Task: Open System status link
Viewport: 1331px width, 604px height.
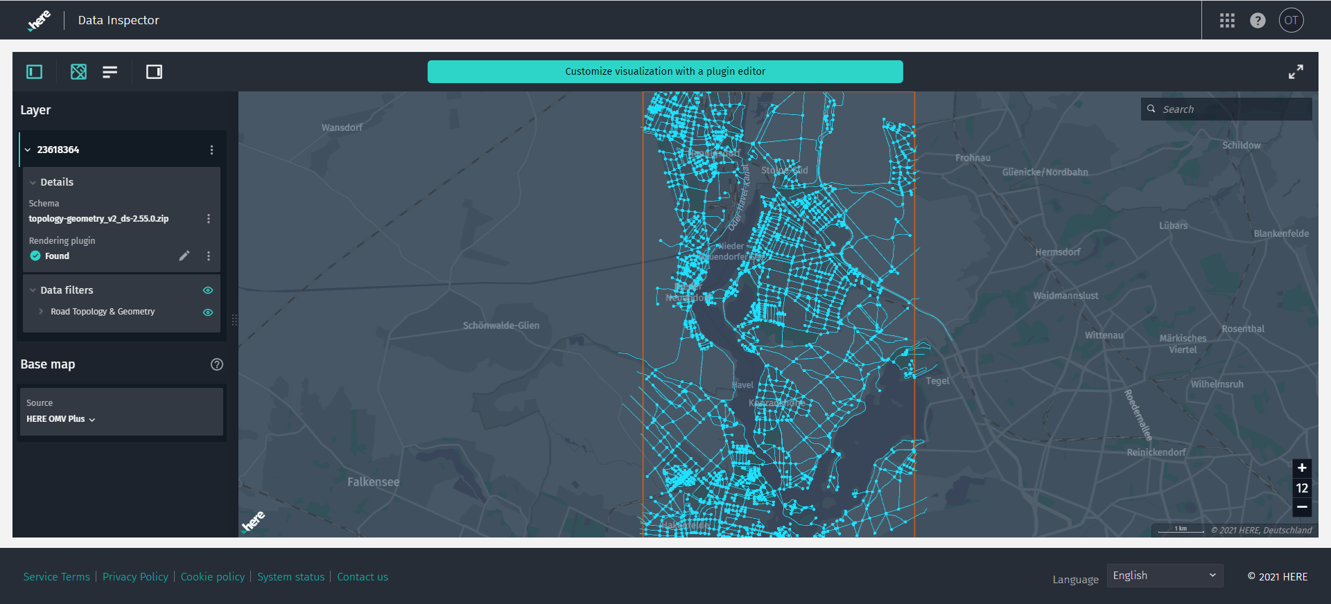Action: pos(290,576)
